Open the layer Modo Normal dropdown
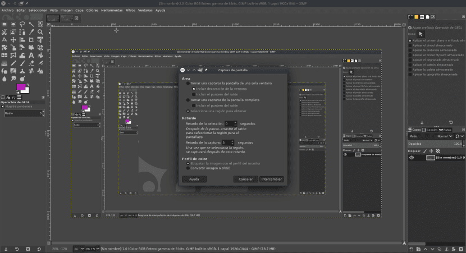466x253 pixels. [444, 136]
